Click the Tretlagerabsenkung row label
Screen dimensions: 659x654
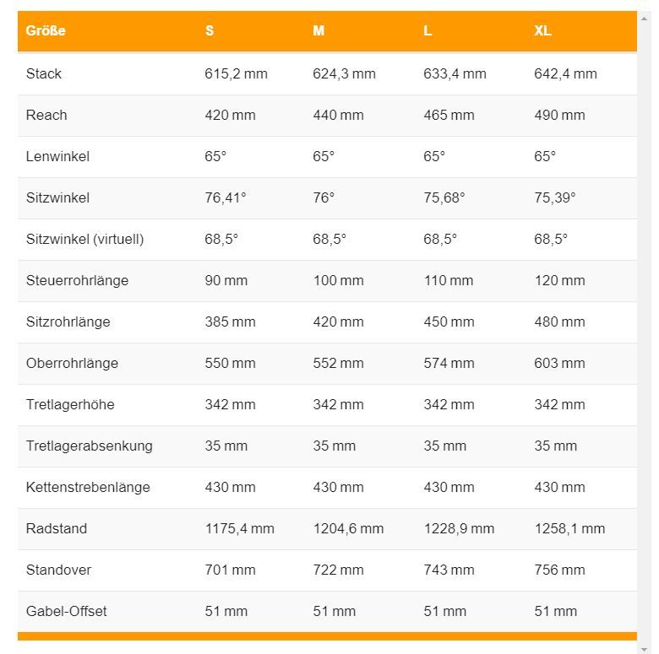coord(89,446)
